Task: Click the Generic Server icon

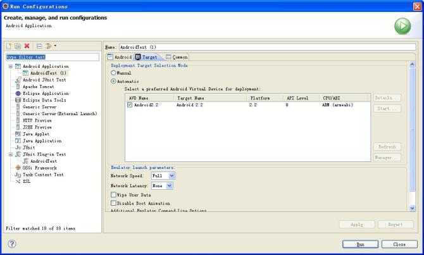Action: click(18, 107)
